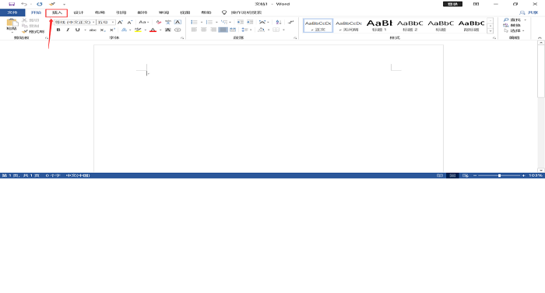Open the Layout tab

pos(100,12)
